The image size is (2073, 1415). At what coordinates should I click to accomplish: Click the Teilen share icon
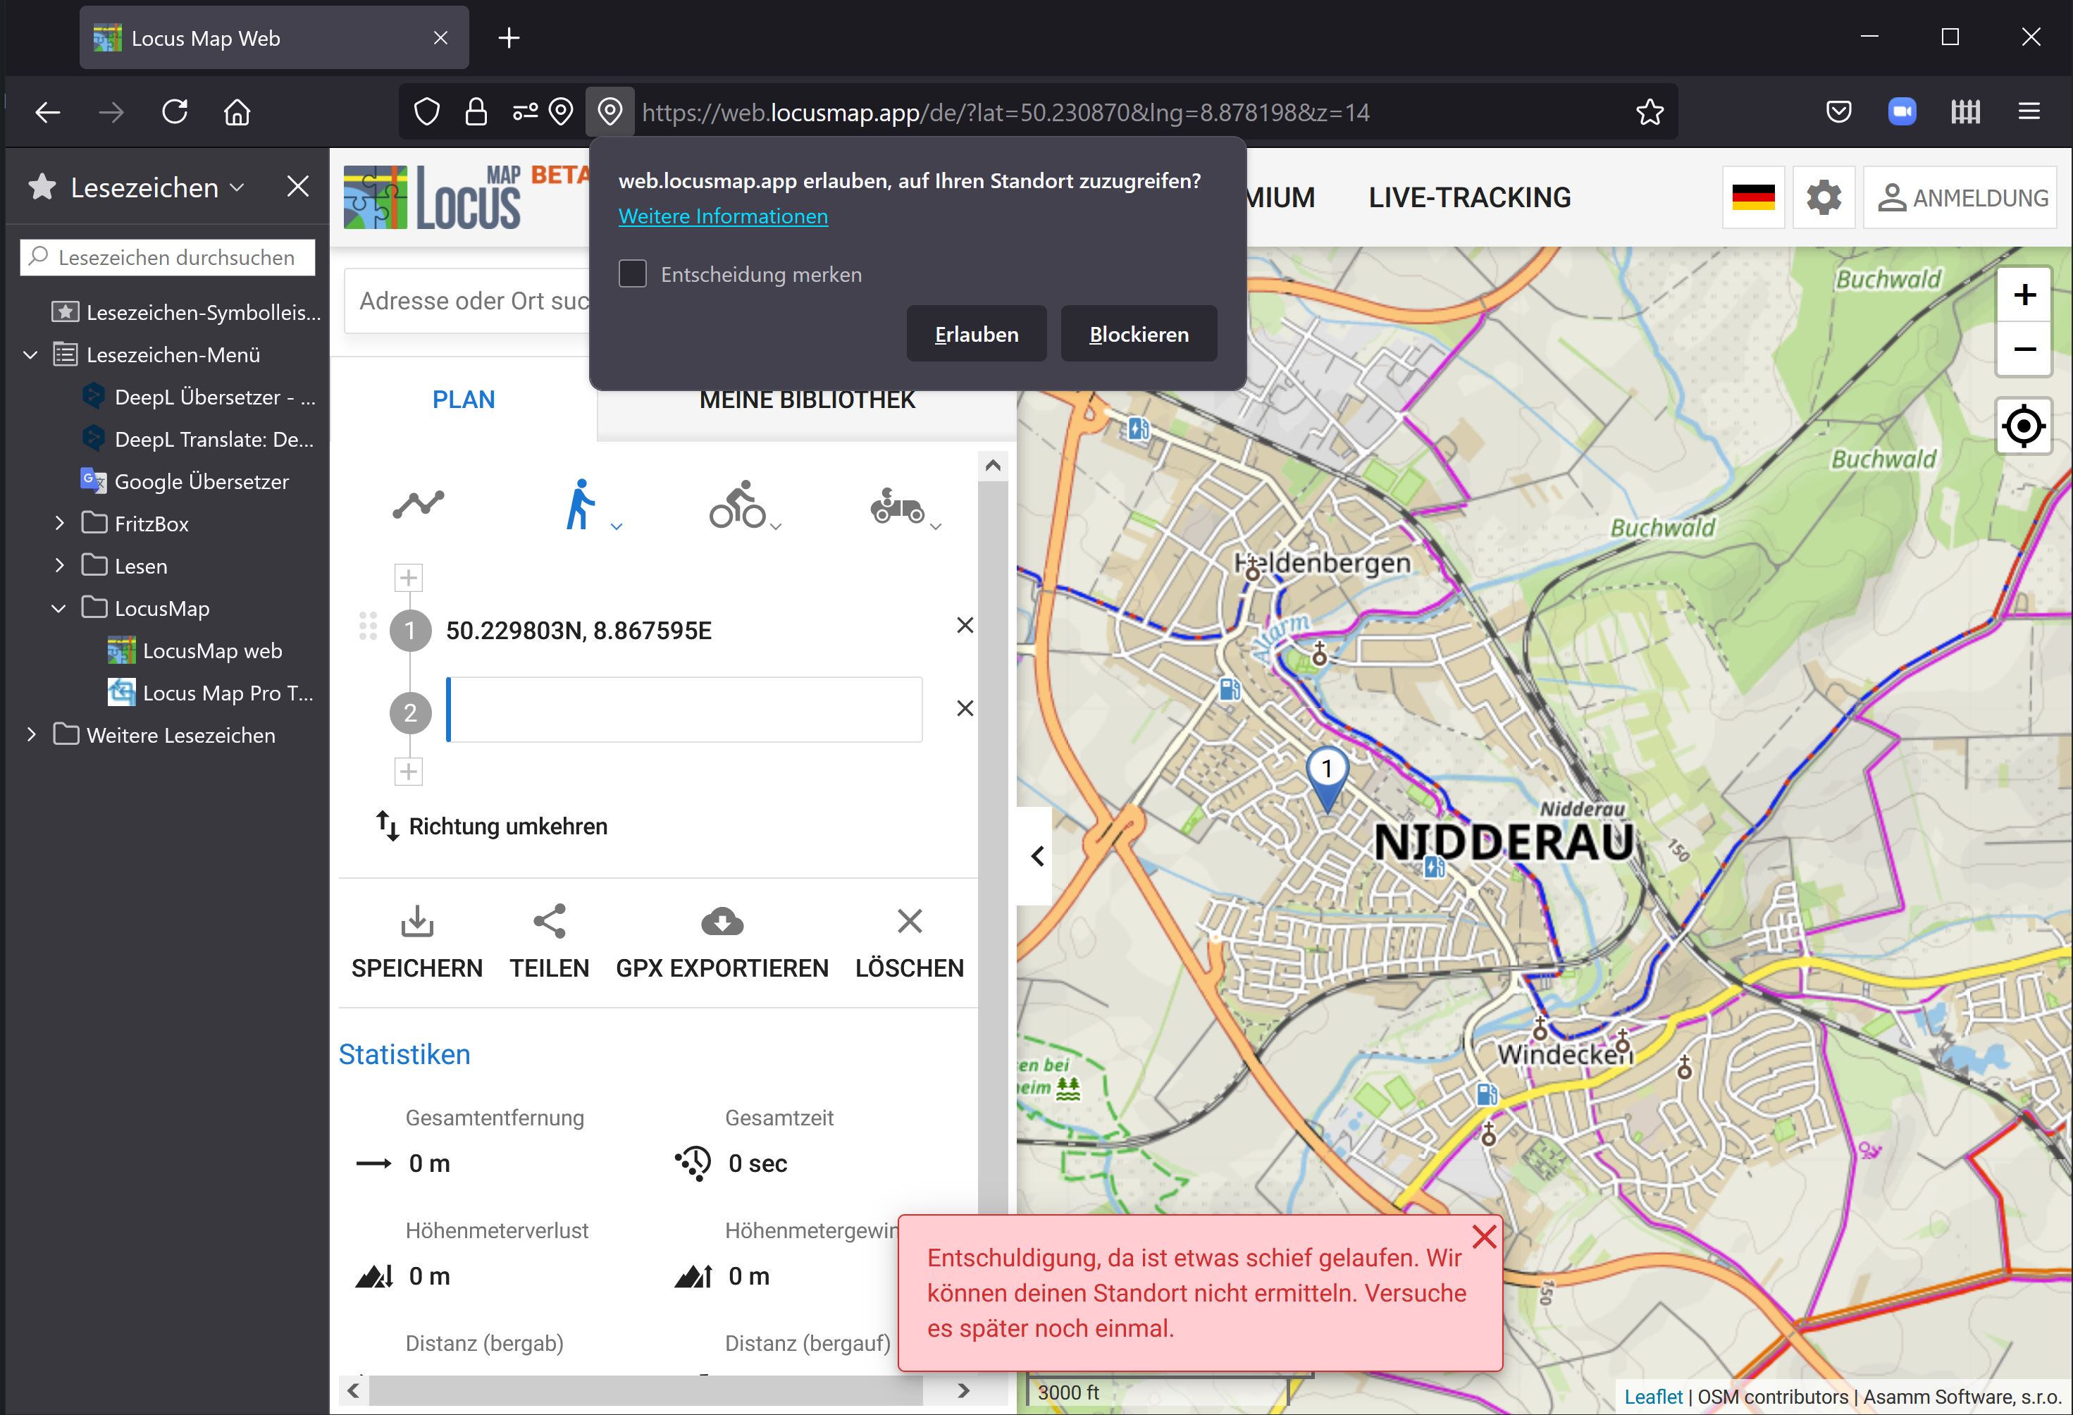[x=549, y=922]
